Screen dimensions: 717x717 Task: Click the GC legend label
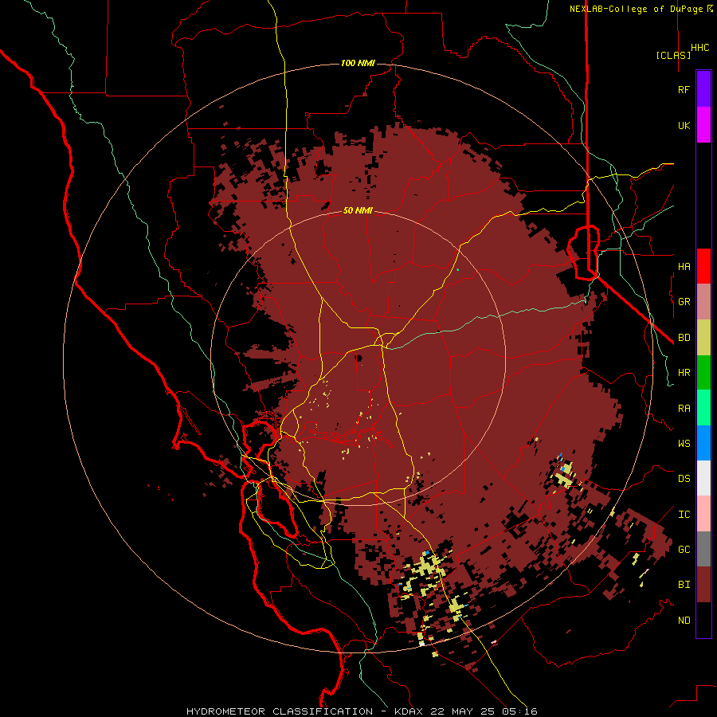[x=684, y=549]
